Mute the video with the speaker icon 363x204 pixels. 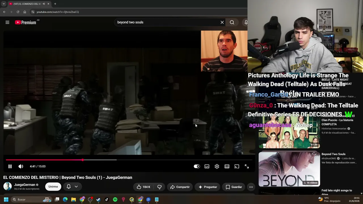tap(21, 166)
